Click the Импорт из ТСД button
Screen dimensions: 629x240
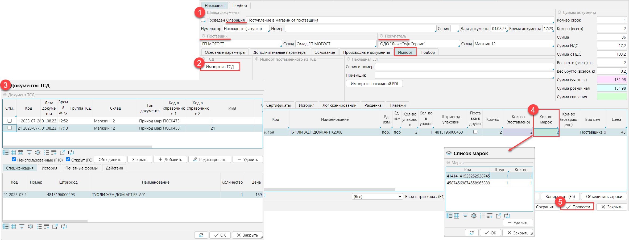[220, 67]
